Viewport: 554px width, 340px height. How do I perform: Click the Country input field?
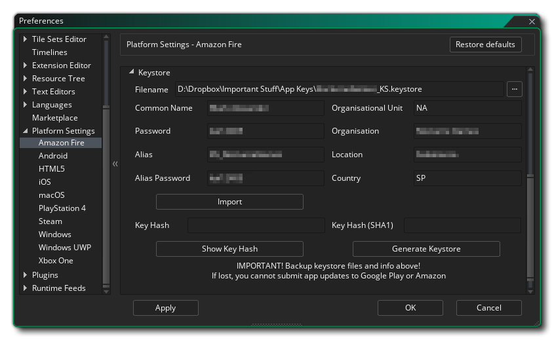pyautogui.click(x=467, y=178)
